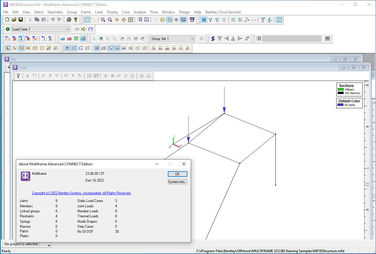The image size is (376, 254).
Task: Toggle the L load display icon
Action: click(x=8, y=48)
